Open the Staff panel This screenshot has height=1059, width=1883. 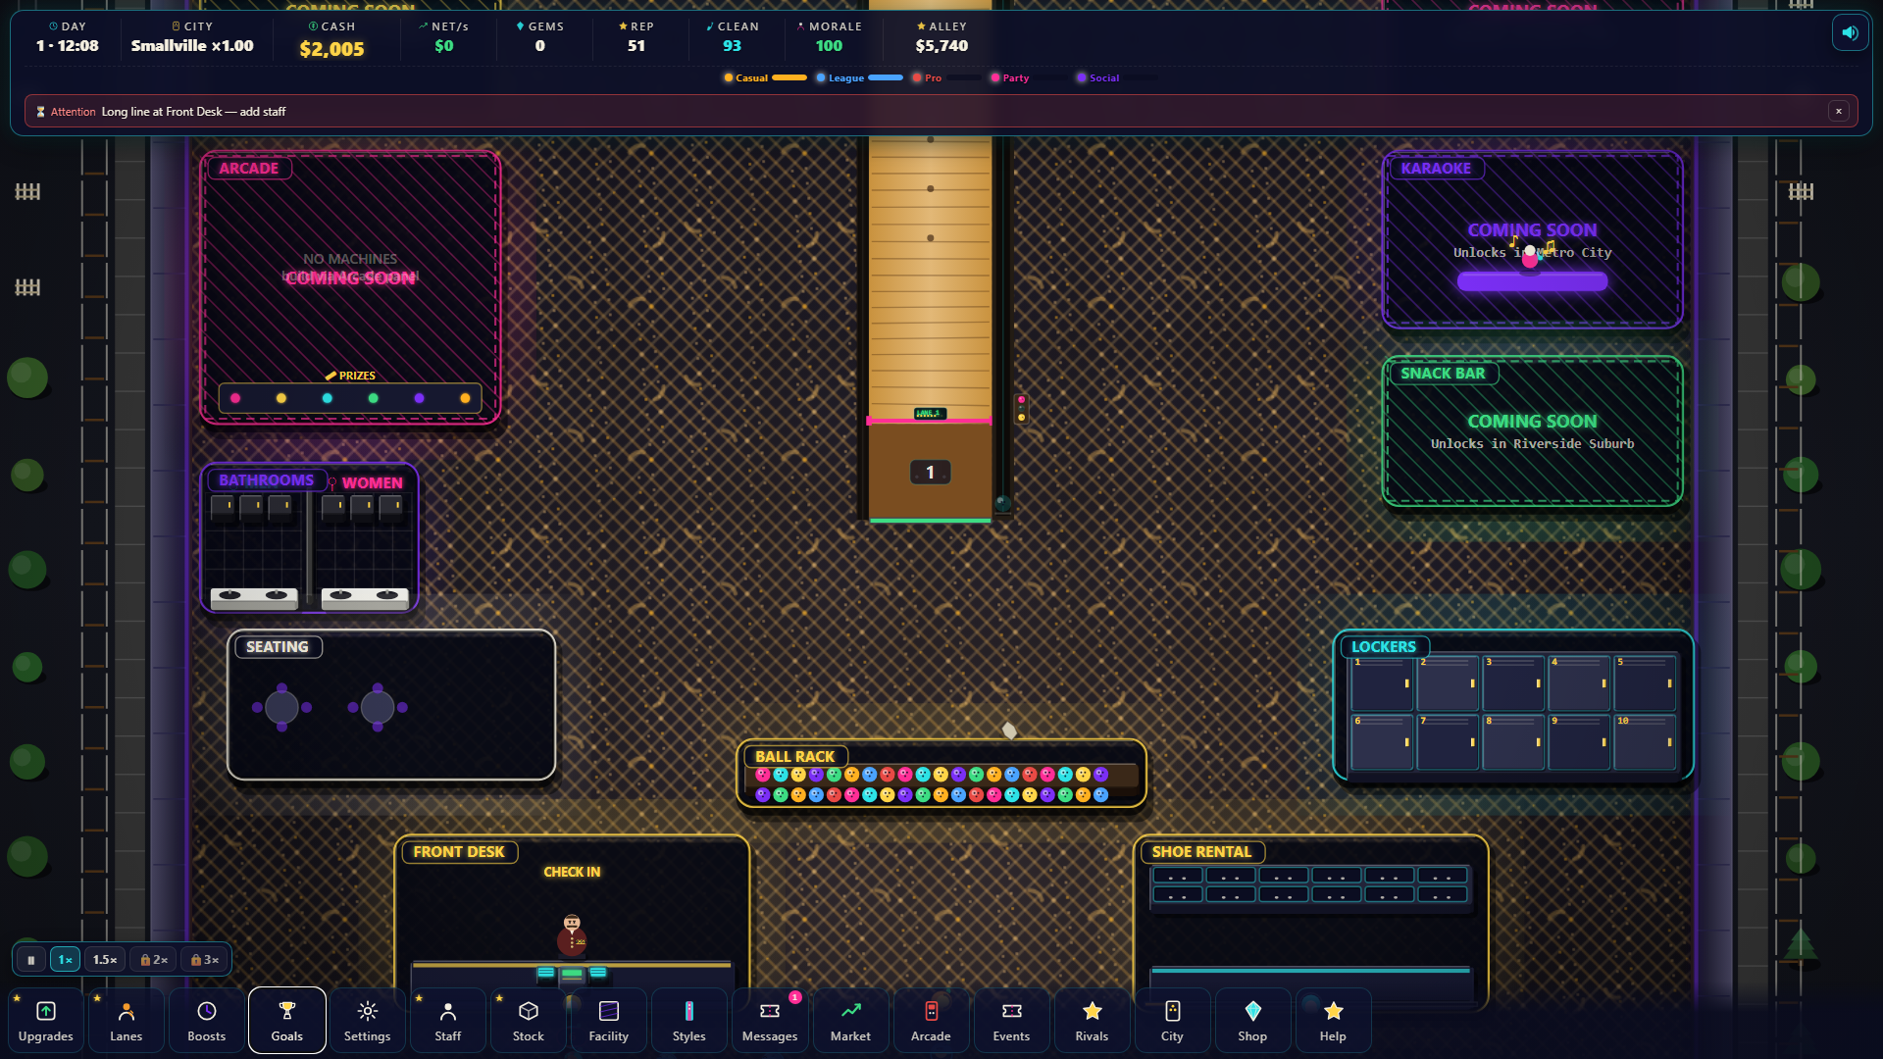coord(448,1021)
